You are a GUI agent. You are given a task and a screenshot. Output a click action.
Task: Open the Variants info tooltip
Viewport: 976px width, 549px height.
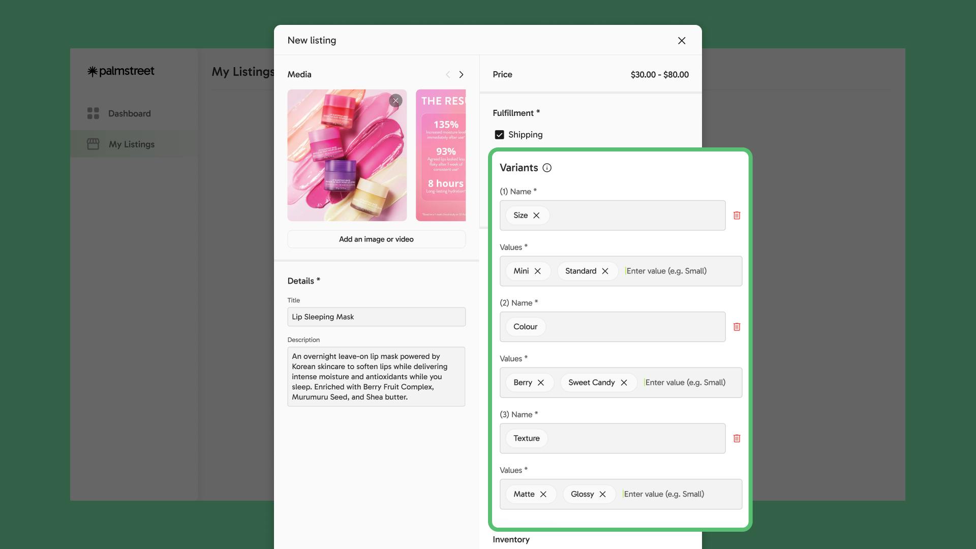click(x=547, y=168)
